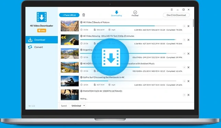
Task: Cancel the Argentina video download
Action: (x=188, y=54)
